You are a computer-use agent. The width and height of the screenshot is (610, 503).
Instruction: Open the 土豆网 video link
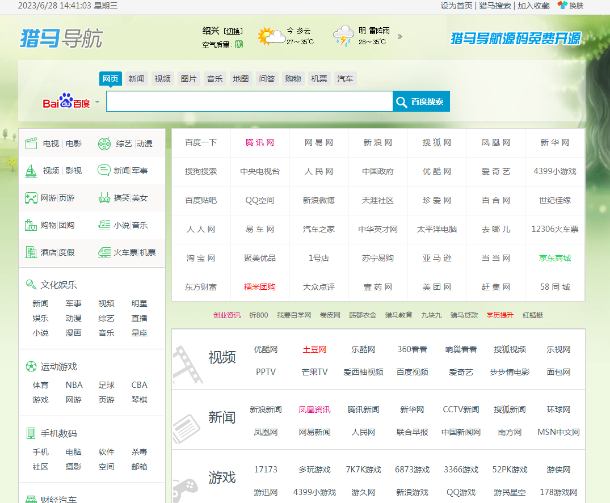pyautogui.click(x=314, y=349)
